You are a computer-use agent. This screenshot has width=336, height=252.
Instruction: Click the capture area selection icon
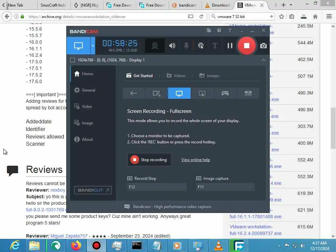point(73,60)
